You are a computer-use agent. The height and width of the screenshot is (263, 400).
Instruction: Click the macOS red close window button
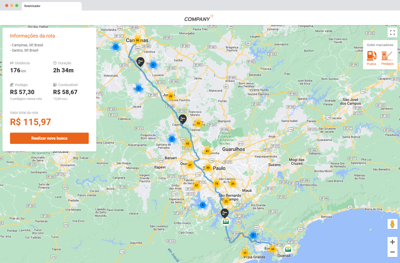coord(7,6)
